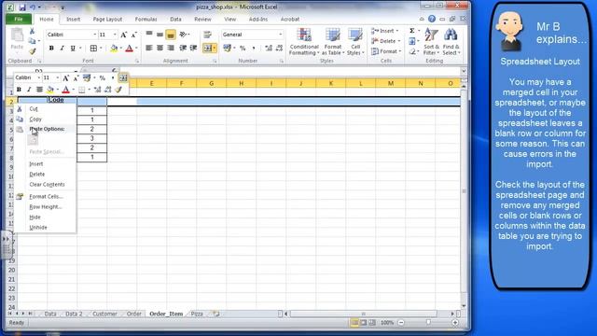Open the Font group dialog launcher
This screenshot has width=597, height=336.
click(x=137, y=61)
